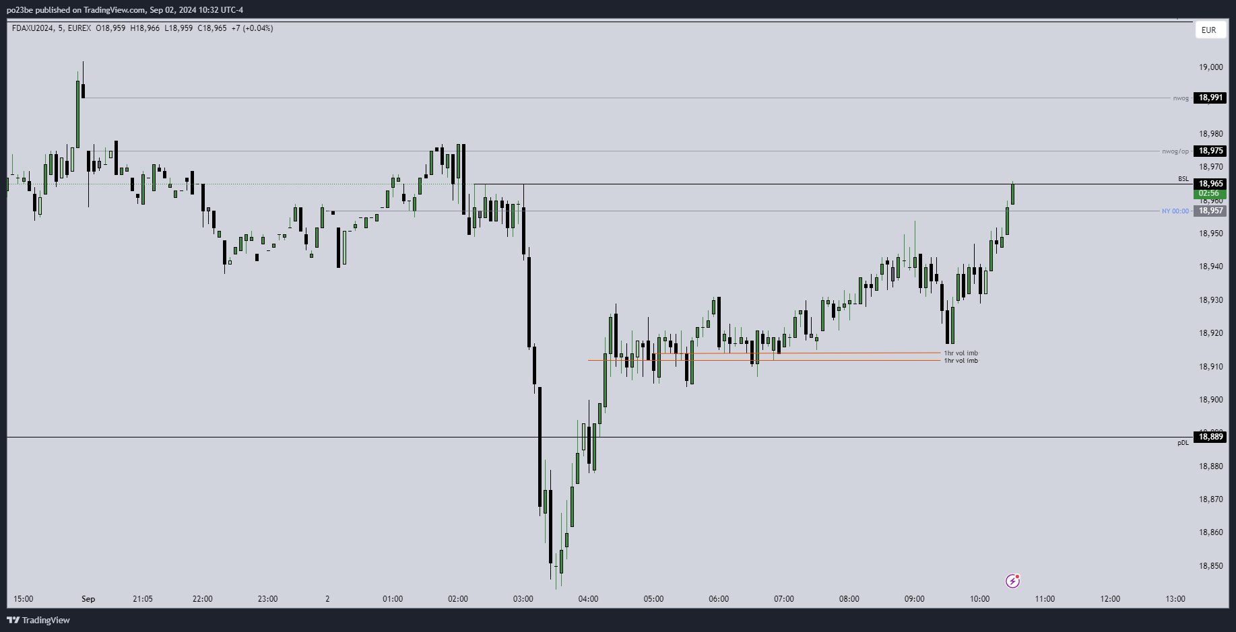Image resolution: width=1236 pixels, height=632 pixels.
Task: Select the 18,975 nwog/op price label
Action: [x=1210, y=151]
